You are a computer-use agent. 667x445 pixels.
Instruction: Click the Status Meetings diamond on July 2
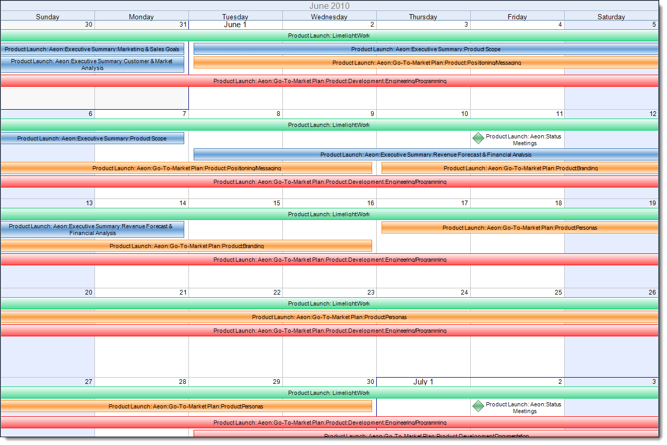478,406
